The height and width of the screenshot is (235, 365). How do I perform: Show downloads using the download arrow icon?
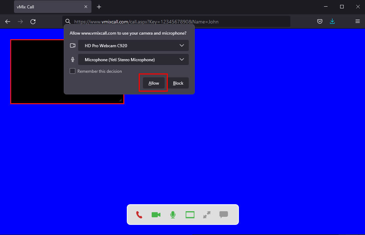point(332,22)
